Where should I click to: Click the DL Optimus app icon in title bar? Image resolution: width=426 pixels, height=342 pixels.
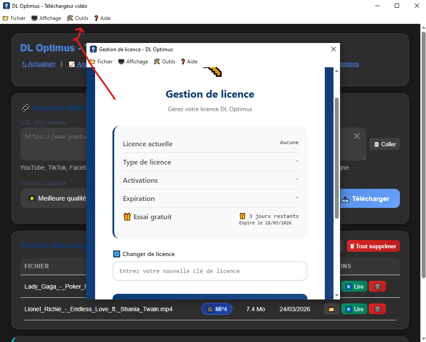(x=6, y=6)
